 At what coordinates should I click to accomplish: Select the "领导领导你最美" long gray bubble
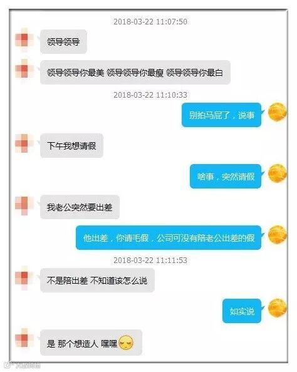[135, 72]
